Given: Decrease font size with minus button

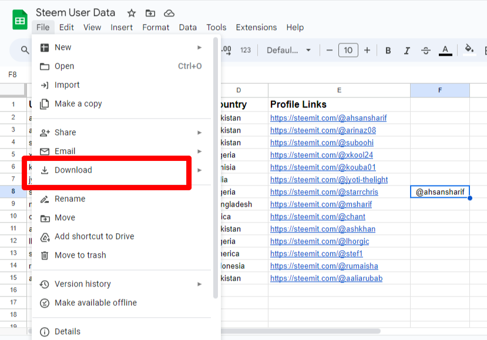Looking at the screenshot, I should tap(330, 50).
